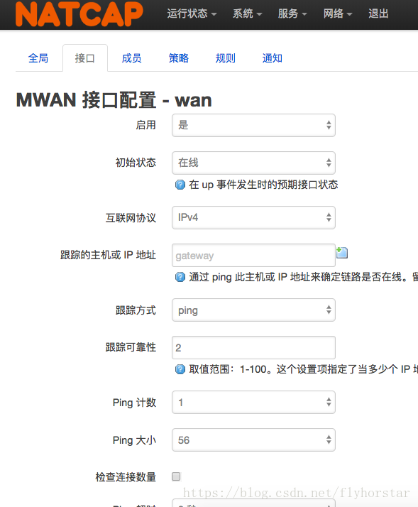Viewport: 418px width, 507px height.
Task: Click the MWAN 接口配置 - wan heading
Action: tap(114, 100)
